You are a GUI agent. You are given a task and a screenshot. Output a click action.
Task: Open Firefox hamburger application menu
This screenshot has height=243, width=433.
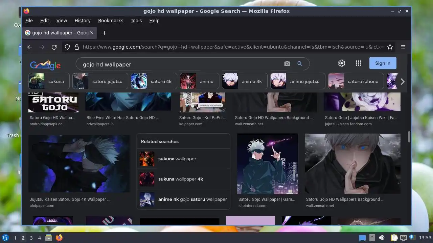pyautogui.click(x=403, y=47)
